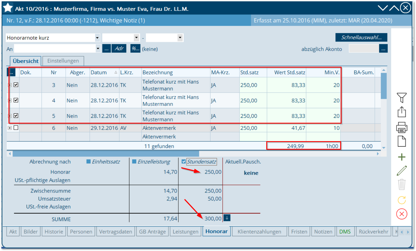Open the third dropdown after the dash

[180, 38]
